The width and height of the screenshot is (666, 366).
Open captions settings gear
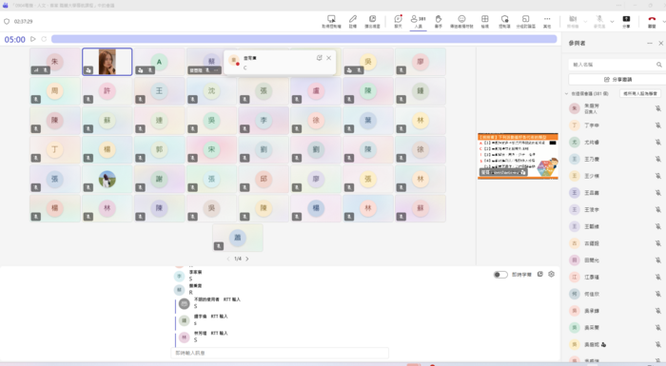(551, 275)
